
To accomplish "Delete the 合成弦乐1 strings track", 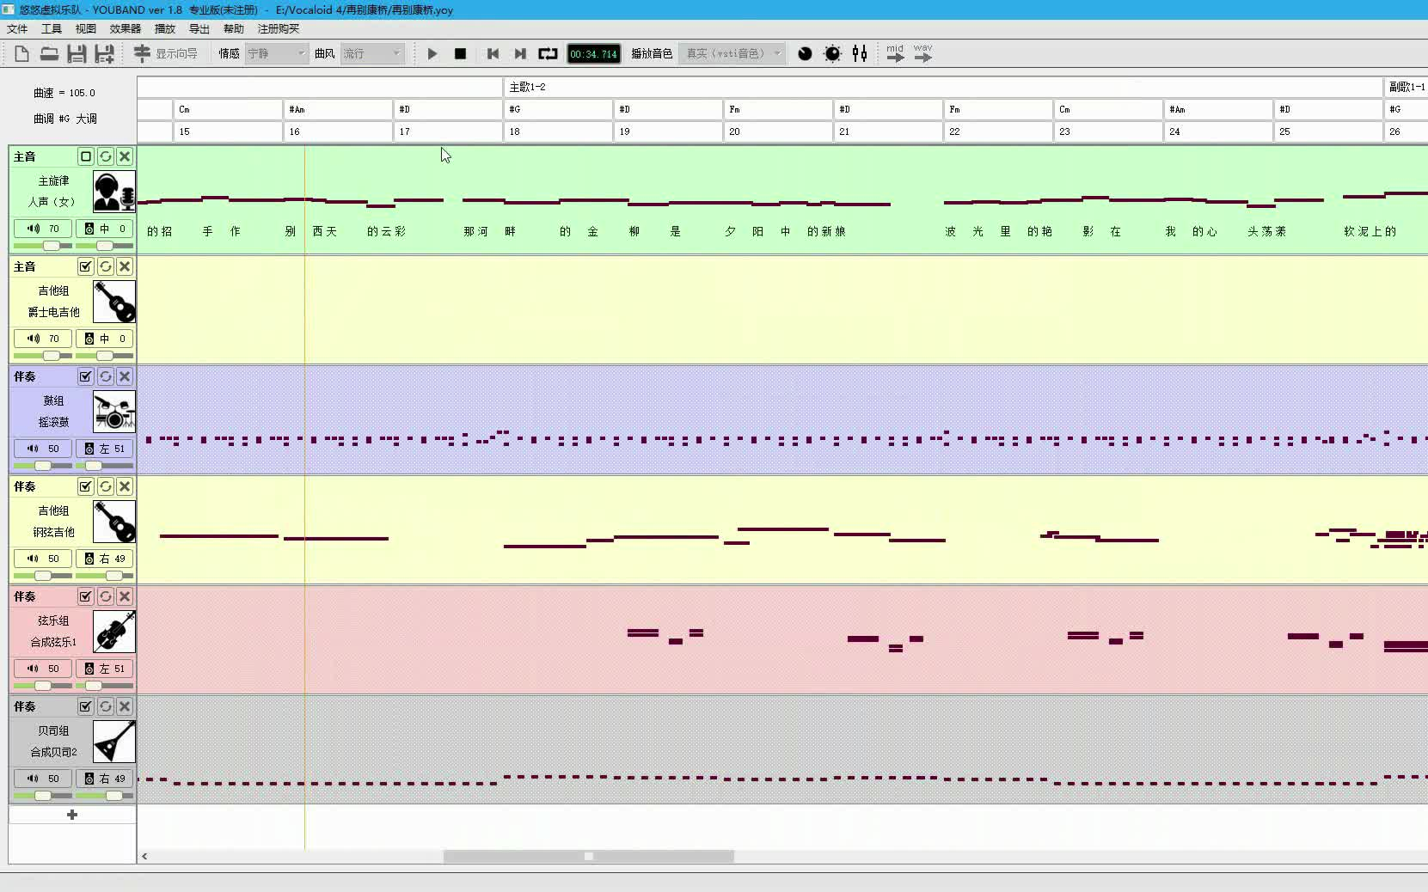I will tap(125, 596).
